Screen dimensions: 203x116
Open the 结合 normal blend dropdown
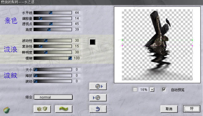coord(53,97)
